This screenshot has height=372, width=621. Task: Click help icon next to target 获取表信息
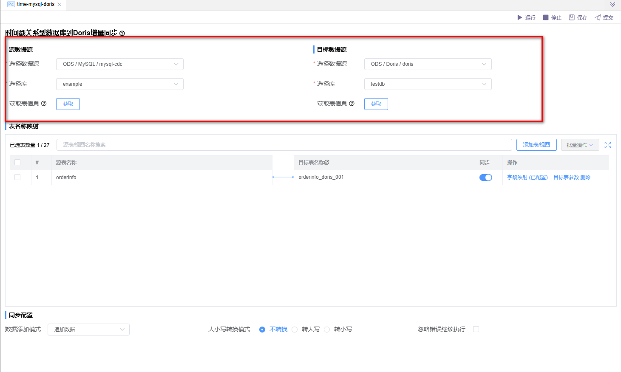click(352, 104)
